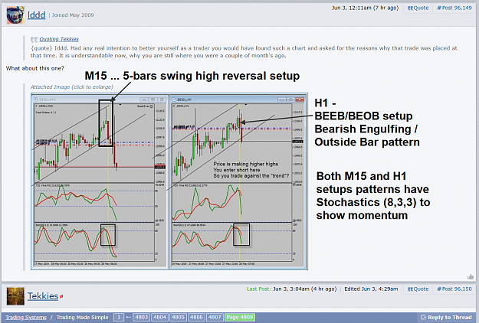Click the quote marks icon beside Quoting Tekkies
This screenshot has height=323, width=479.
pyautogui.click(x=34, y=39)
